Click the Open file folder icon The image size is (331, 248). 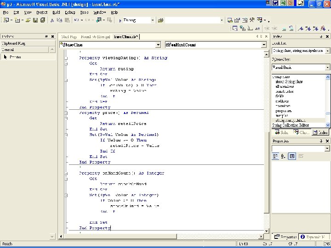pos(29,20)
